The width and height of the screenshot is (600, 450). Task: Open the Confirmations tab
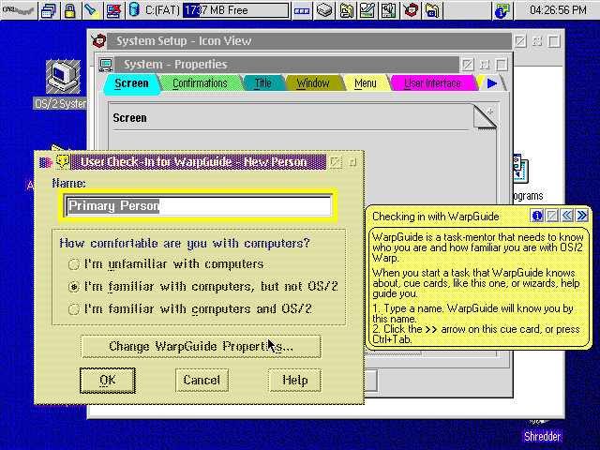point(200,83)
